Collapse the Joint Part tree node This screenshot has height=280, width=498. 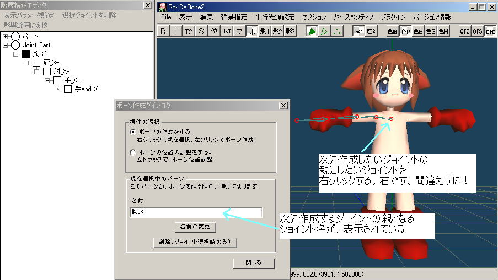point(6,45)
